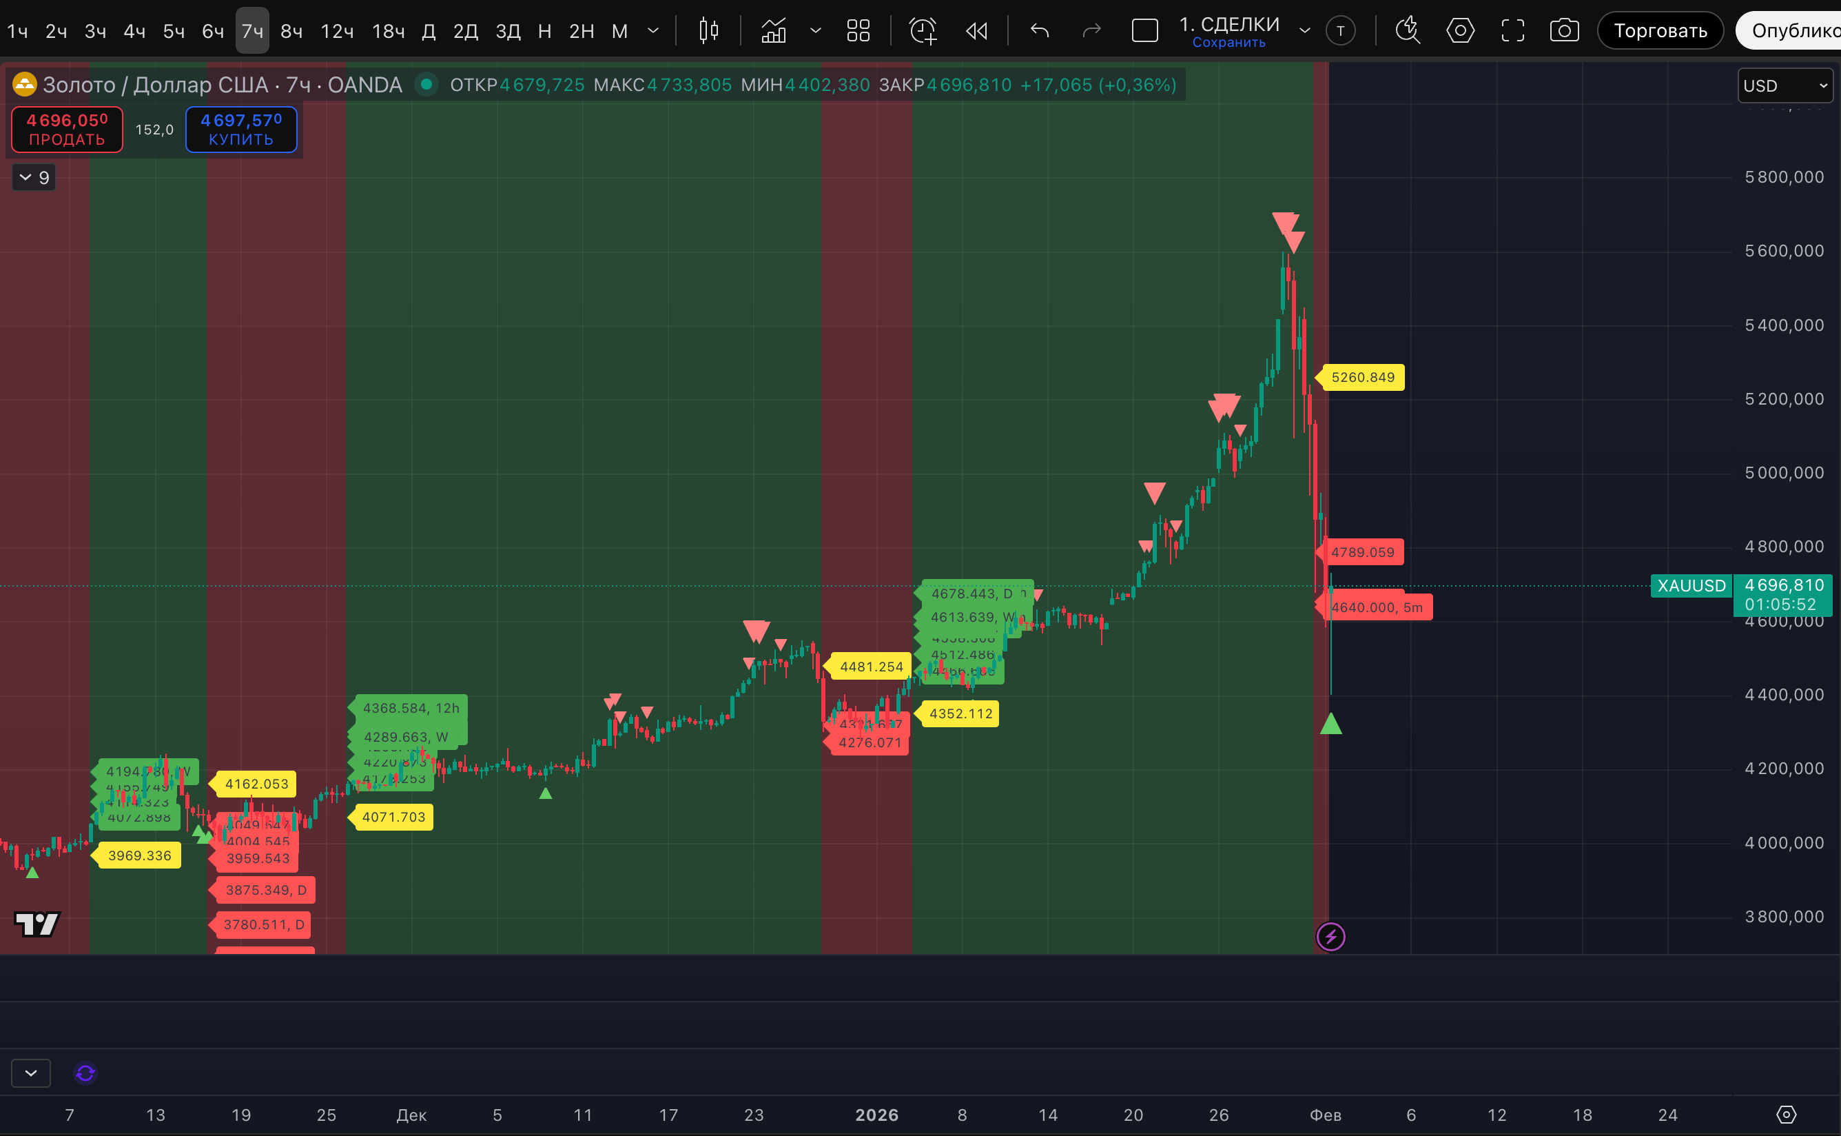Select the 12ч timeframe

tap(336, 31)
